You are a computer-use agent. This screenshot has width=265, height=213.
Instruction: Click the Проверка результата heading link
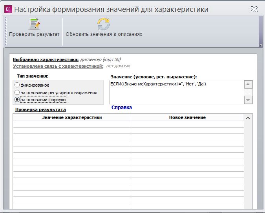40,109
